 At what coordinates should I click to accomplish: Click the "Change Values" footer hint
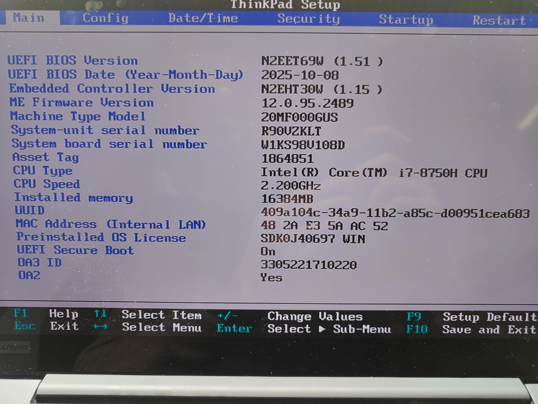click(x=315, y=316)
